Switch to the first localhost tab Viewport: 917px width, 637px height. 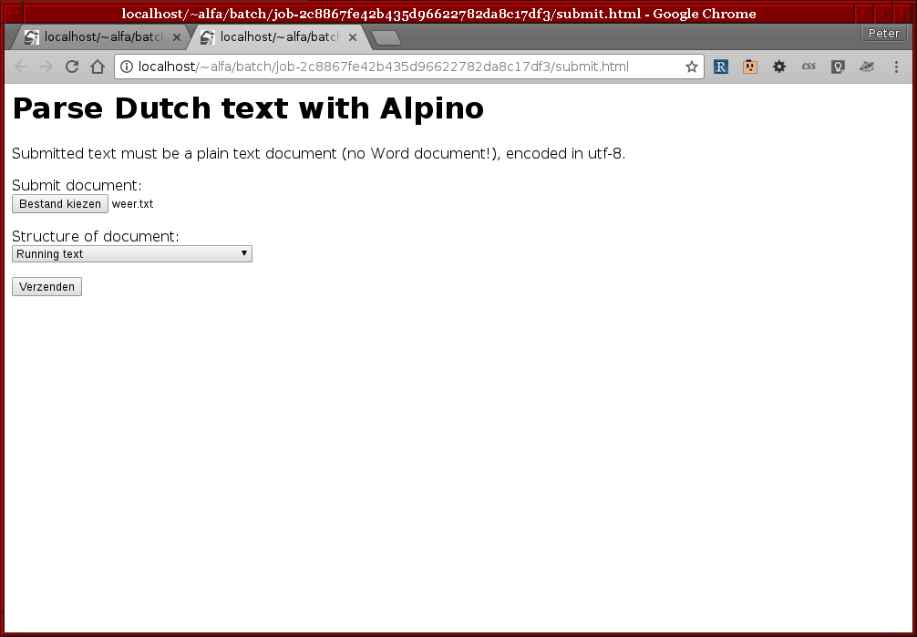[99, 37]
